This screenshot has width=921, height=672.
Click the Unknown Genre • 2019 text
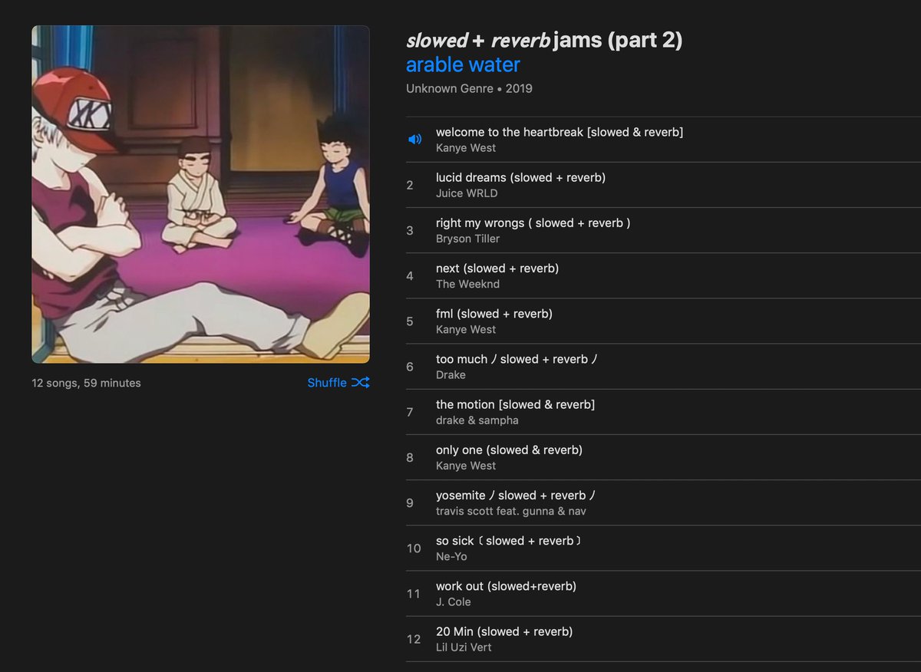[x=469, y=88]
